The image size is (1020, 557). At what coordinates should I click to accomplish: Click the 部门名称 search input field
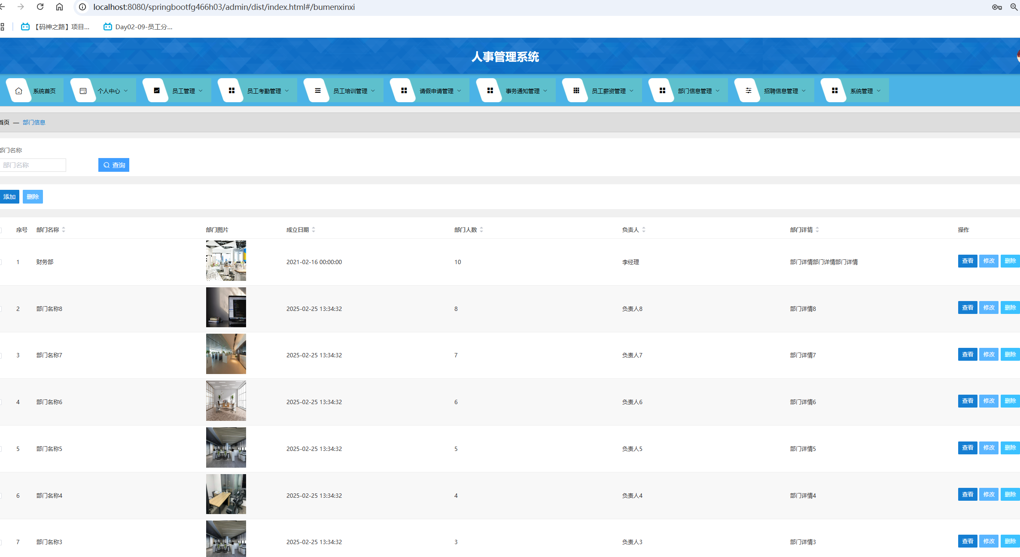pos(33,165)
